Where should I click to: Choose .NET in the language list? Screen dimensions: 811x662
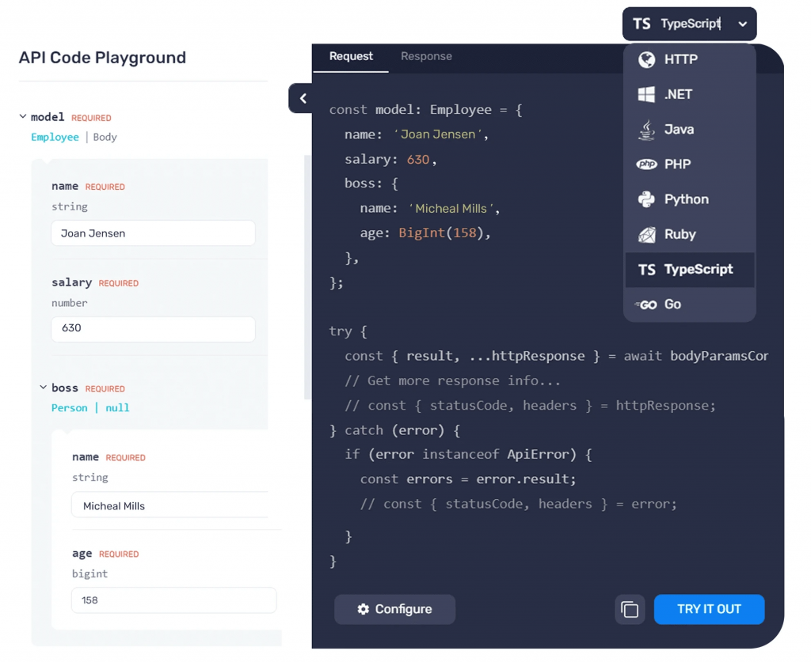click(x=690, y=94)
